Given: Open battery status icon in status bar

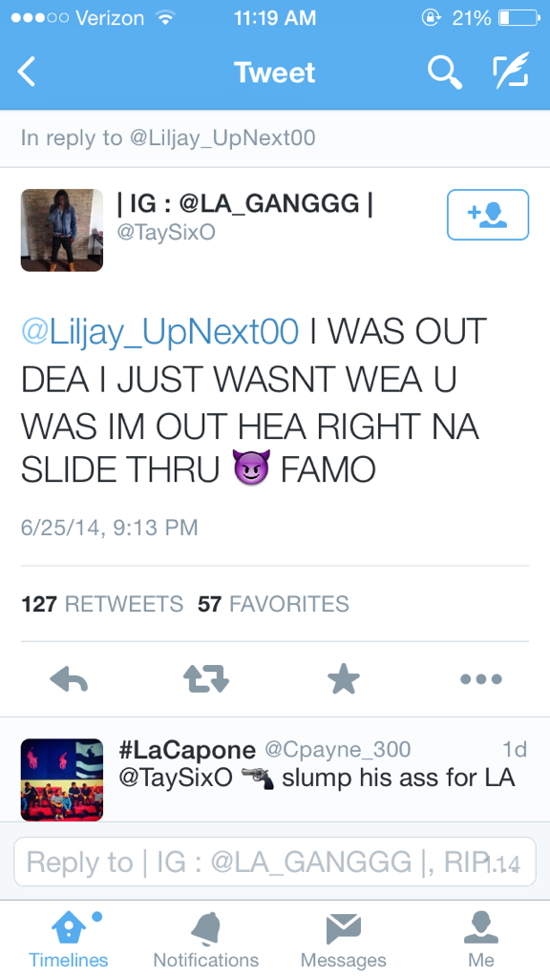Looking at the screenshot, I should coord(520,18).
